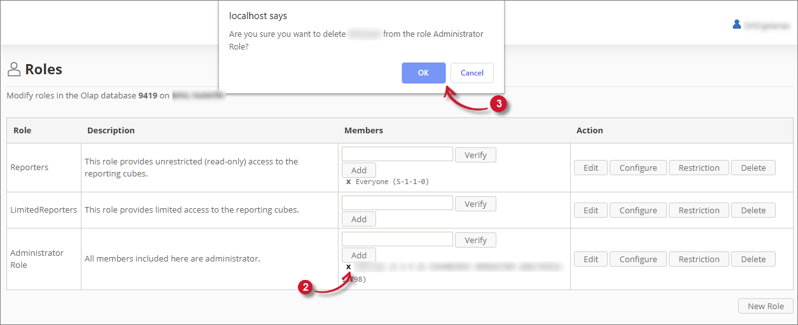The image size is (798, 325).
Task: Add a member to Administrator Role
Action: point(359,255)
